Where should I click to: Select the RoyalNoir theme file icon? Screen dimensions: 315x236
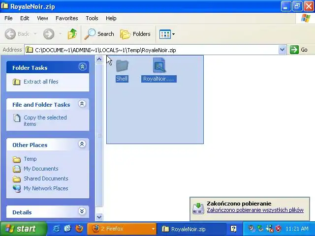pos(159,65)
